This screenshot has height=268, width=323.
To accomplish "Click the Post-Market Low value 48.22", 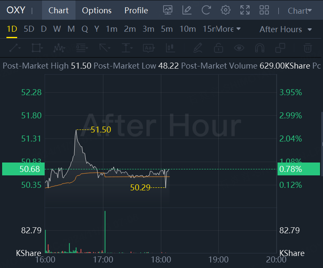I will (168, 66).
